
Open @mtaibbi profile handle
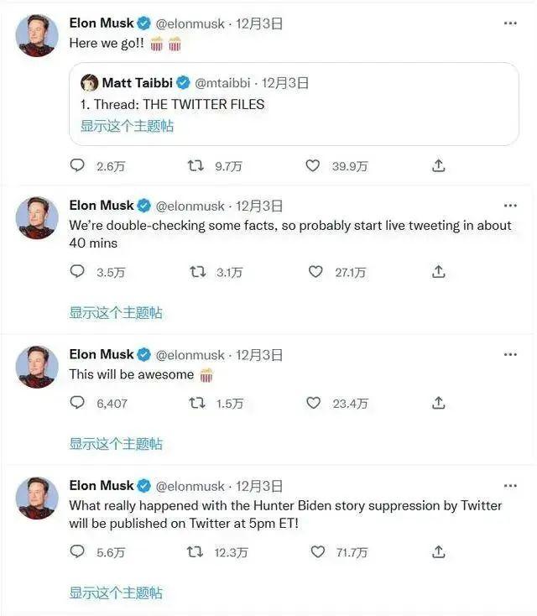point(222,83)
